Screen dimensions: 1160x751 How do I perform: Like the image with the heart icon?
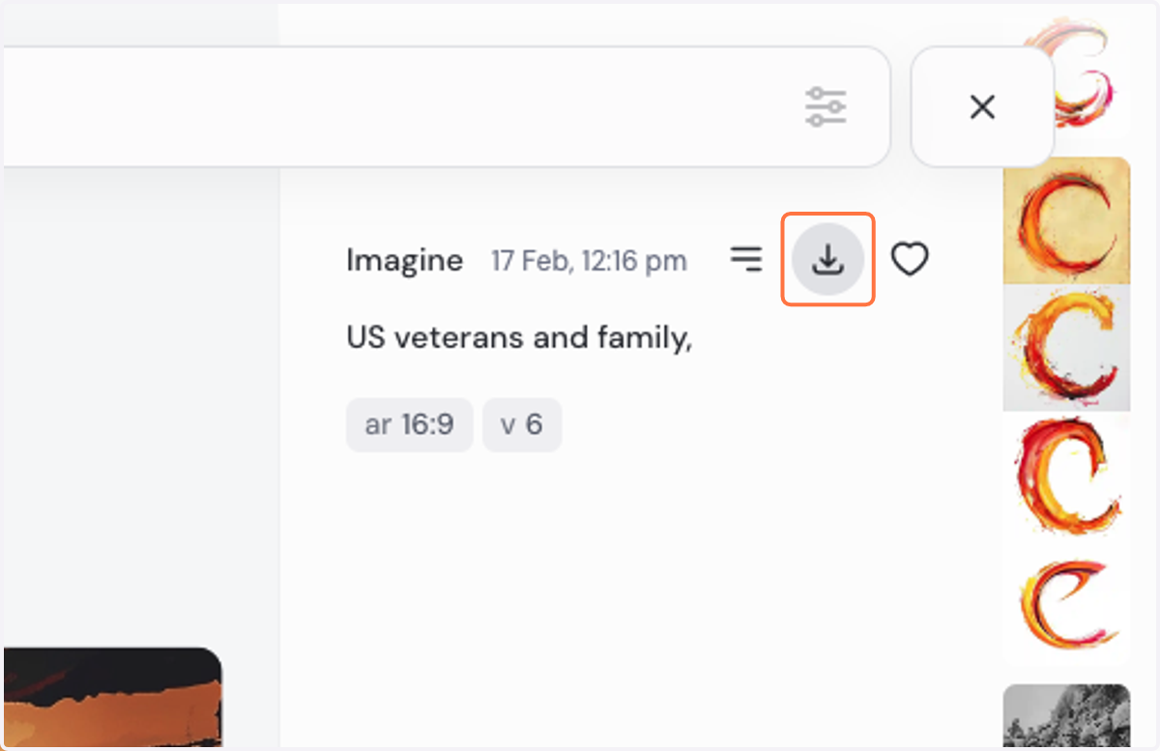click(910, 259)
